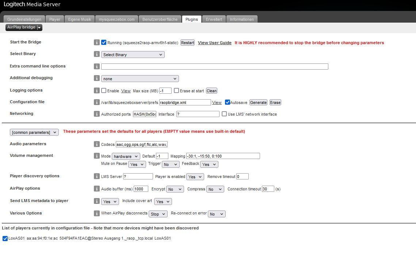The image size is (416, 271).
Task: Click info icon for Send LMS metadata
Action: point(96,201)
